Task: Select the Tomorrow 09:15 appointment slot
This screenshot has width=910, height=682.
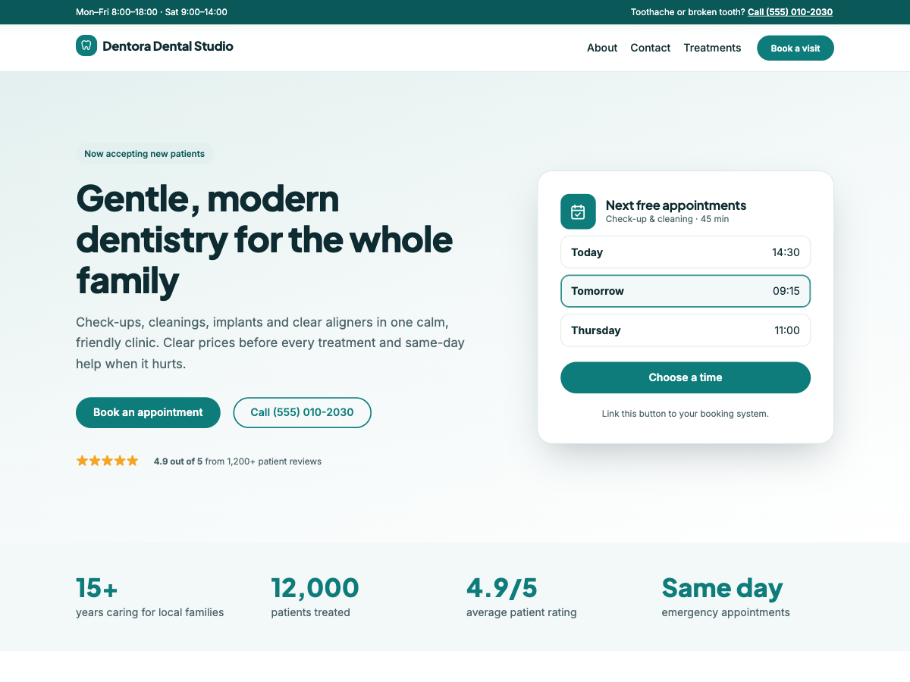Action: [686, 291]
